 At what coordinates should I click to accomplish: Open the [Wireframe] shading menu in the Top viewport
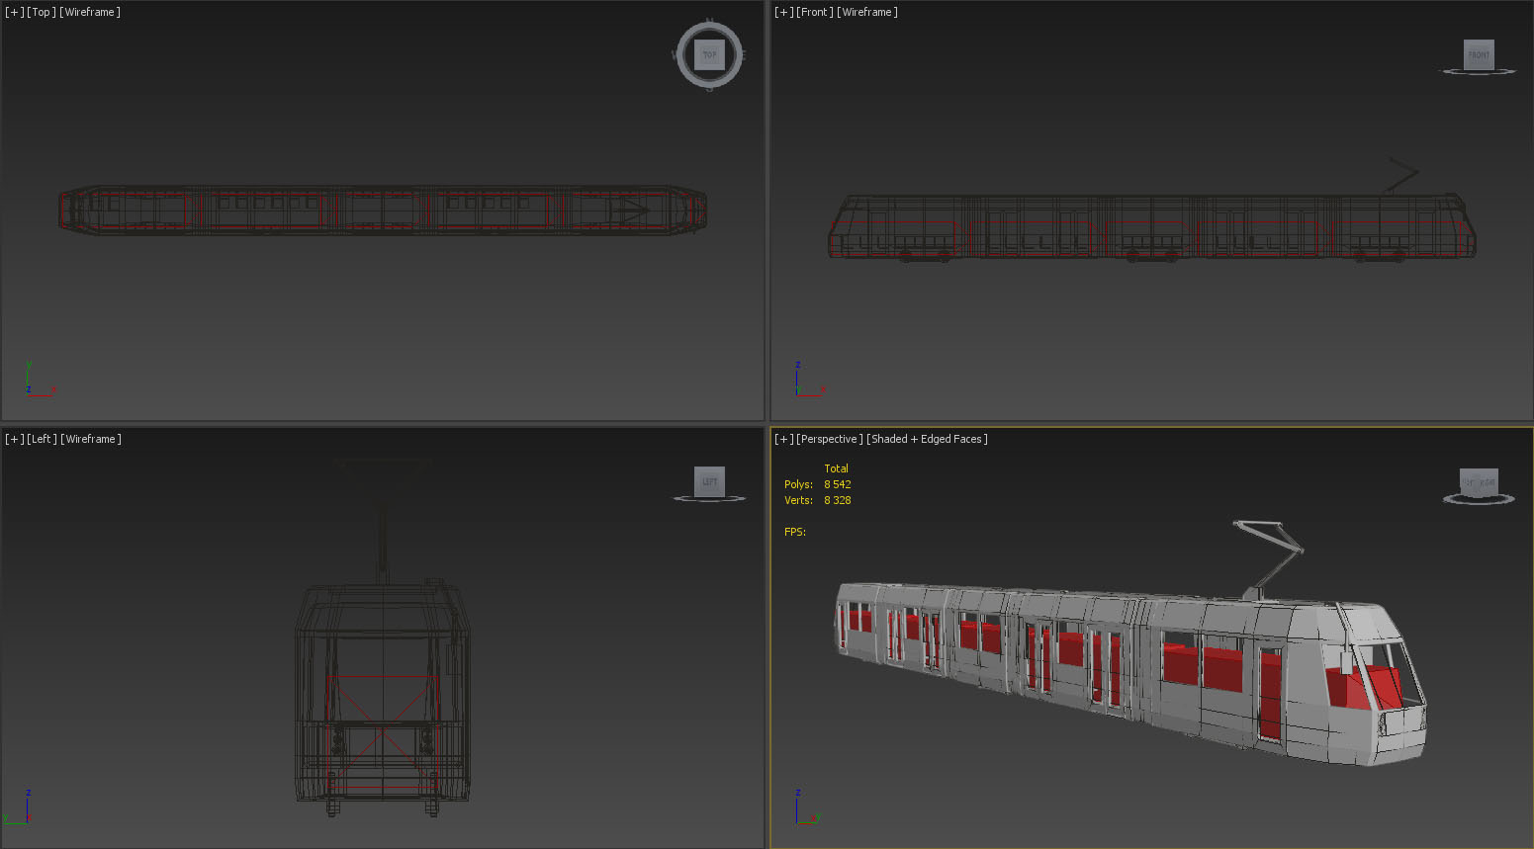point(90,12)
